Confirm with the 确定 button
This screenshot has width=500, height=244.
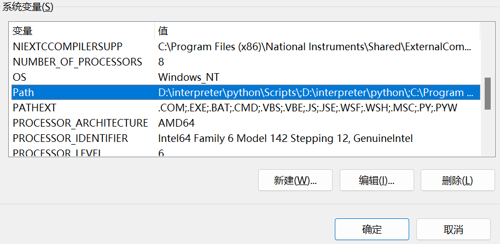372,229
